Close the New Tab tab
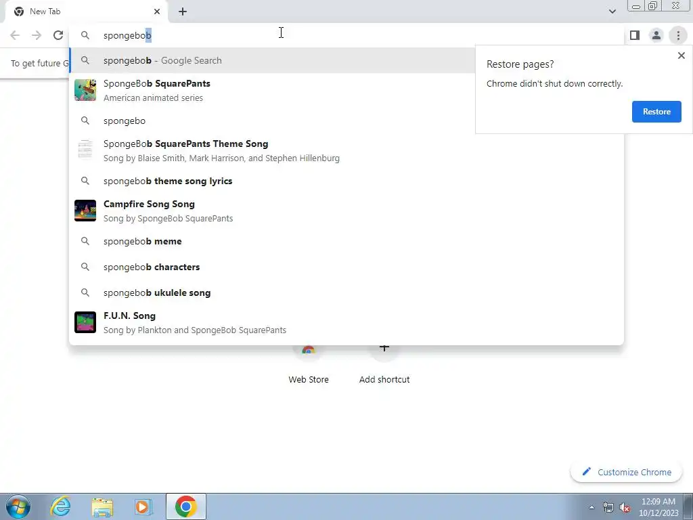Screen dimensions: 693x520 [x=157, y=12]
